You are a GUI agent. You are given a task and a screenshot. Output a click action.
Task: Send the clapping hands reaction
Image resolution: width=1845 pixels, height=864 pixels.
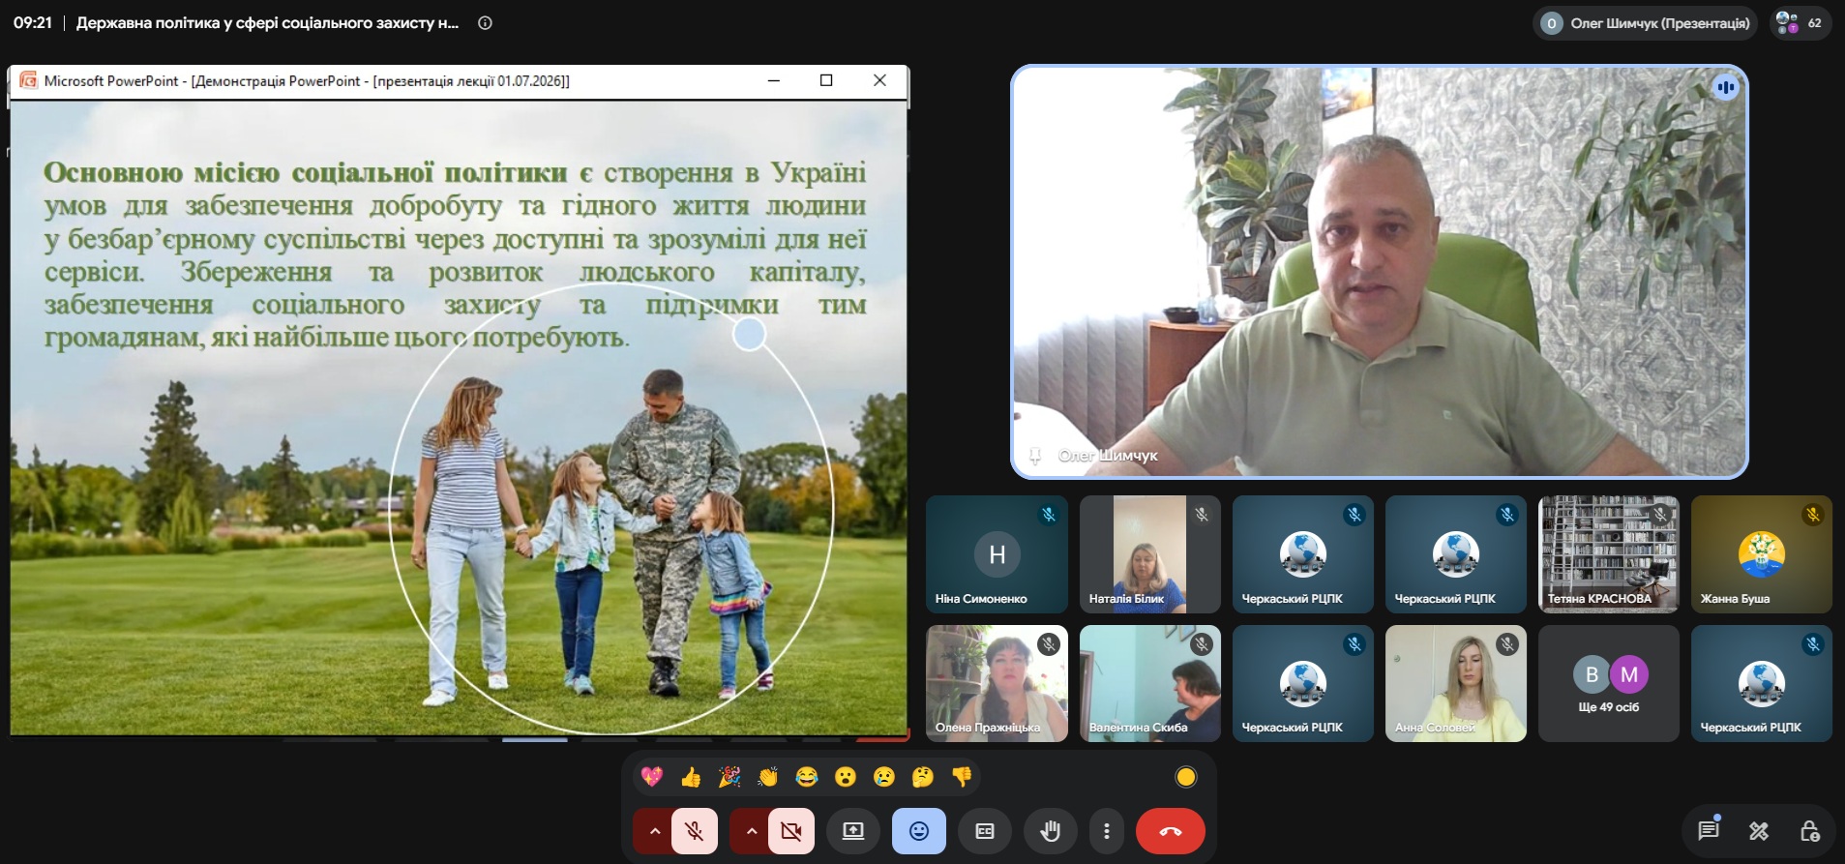(x=768, y=777)
